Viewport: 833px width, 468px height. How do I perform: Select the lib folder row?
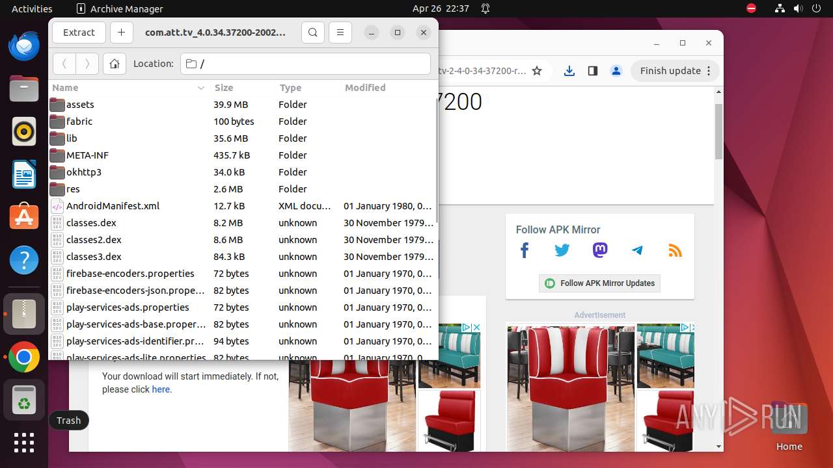point(242,138)
